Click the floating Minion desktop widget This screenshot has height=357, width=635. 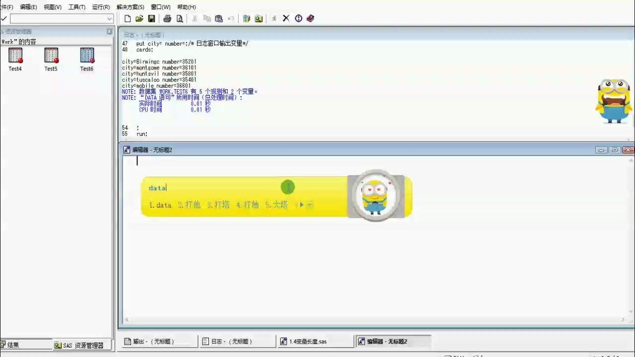614,101
